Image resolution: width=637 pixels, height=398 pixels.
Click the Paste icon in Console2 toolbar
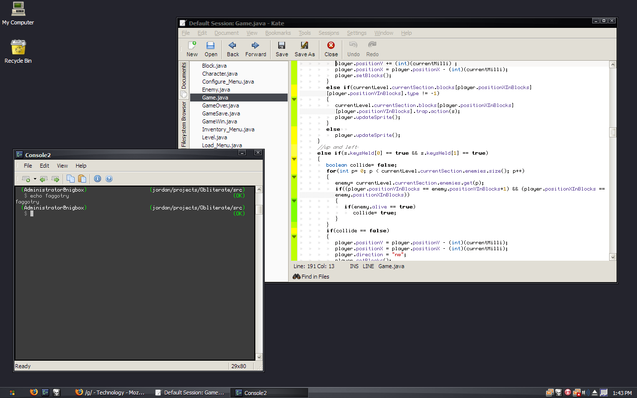point(82,179)
